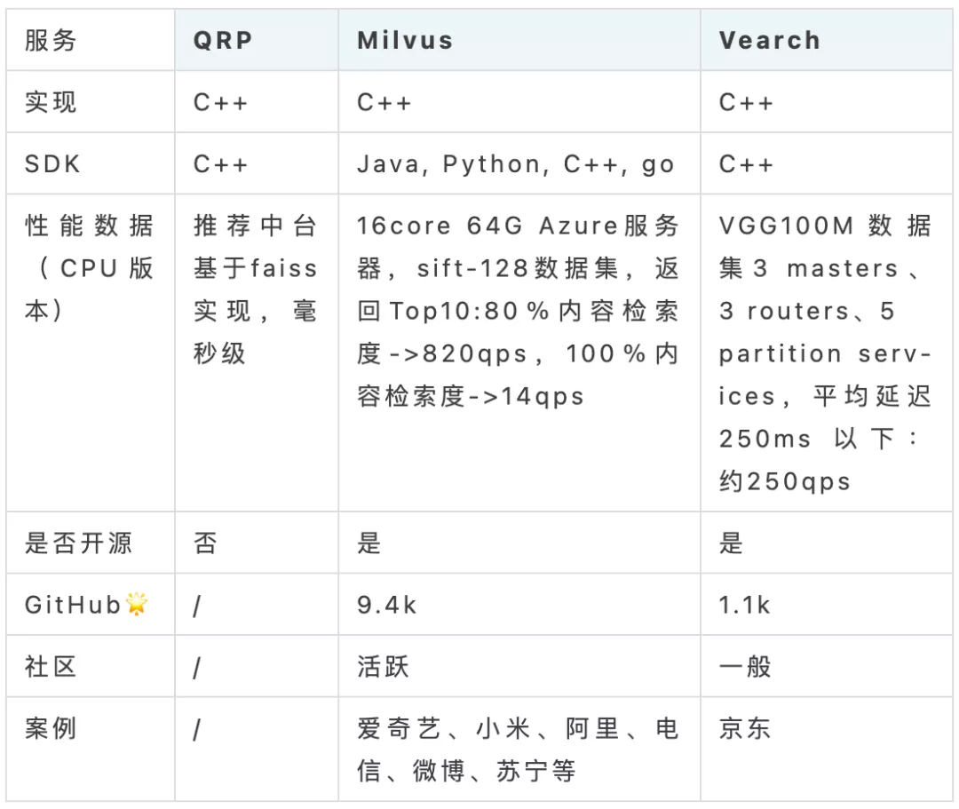Click the 性能数据 (CPU版本) row label

tap(91, 353)
